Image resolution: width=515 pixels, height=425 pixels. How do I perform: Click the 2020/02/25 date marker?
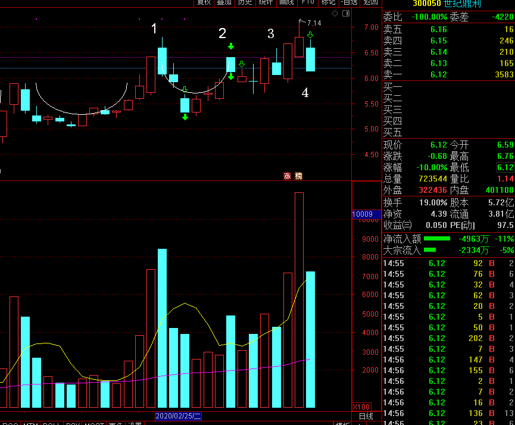(178, 416)
